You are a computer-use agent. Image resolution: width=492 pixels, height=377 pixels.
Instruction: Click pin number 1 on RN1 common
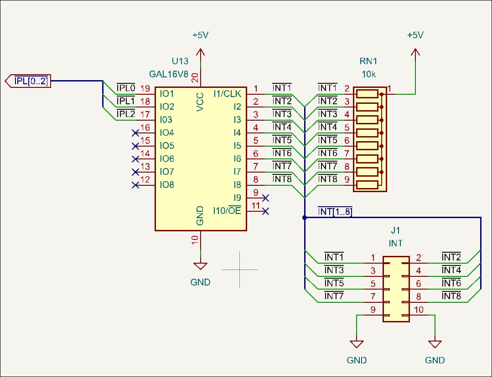pyautogui.click(x=389, y=89)
